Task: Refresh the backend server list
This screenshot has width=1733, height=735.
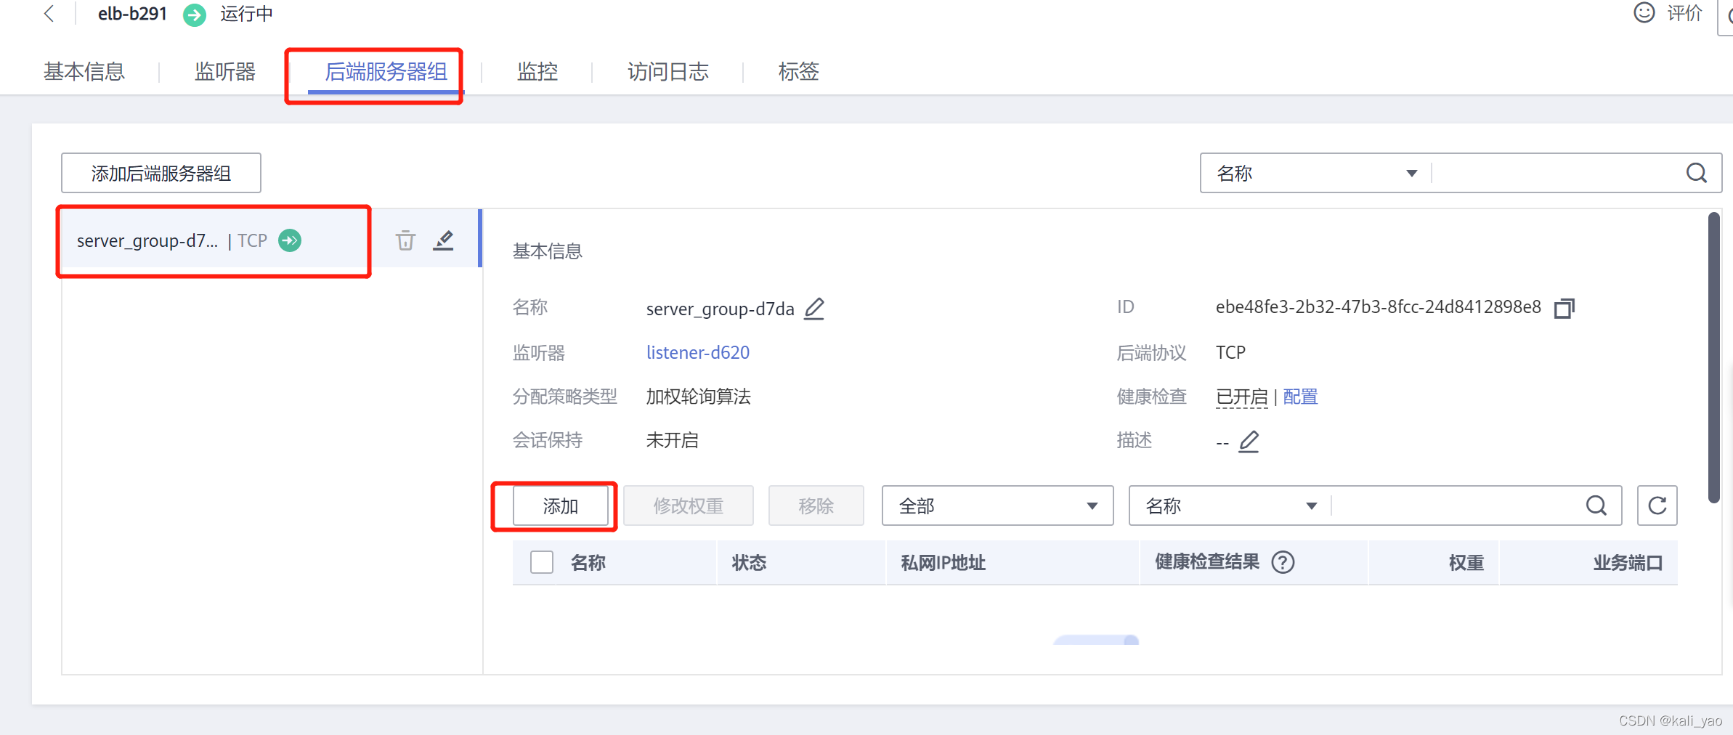Action: [1657, 505]
